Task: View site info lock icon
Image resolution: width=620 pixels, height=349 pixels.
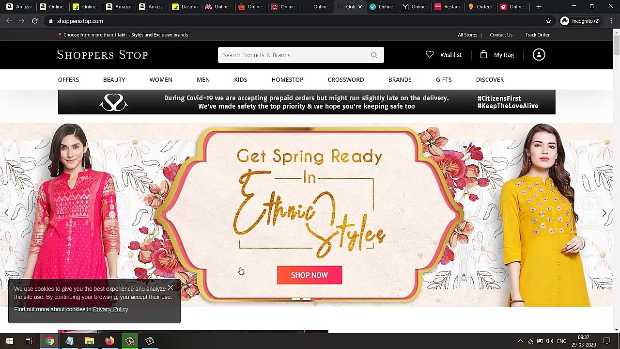Action: (x=51, y=21)
